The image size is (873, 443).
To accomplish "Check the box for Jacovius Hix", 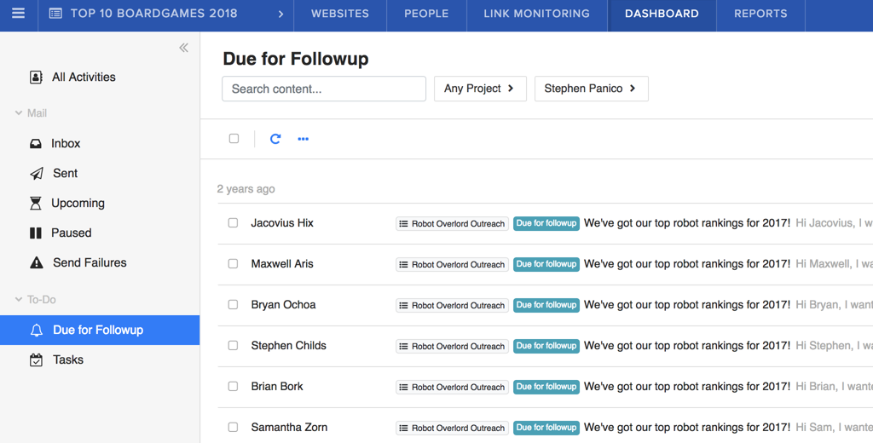I will (233, 223).
